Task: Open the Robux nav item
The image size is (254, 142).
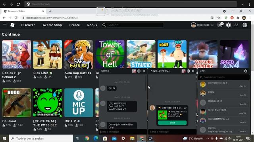Action: (92, 25)
